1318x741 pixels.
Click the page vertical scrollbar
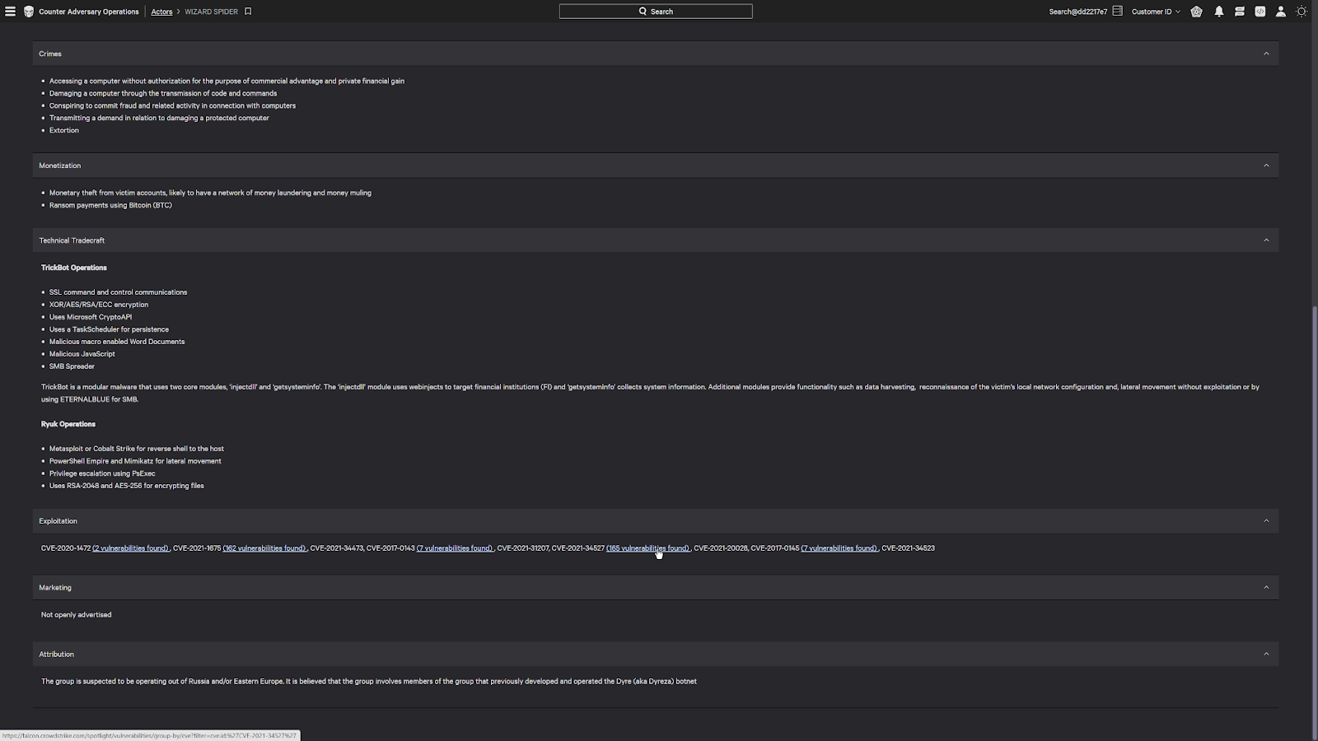point(1315,523)
